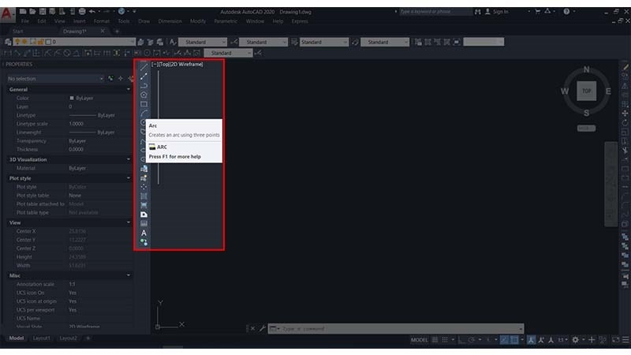Click the command line wrench icon

coord(263,328)
